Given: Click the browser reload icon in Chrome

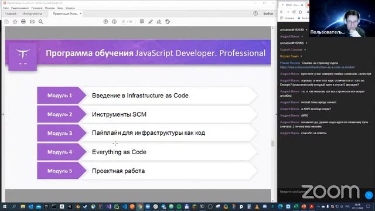Looking at the screenshot, I should 294,12.
